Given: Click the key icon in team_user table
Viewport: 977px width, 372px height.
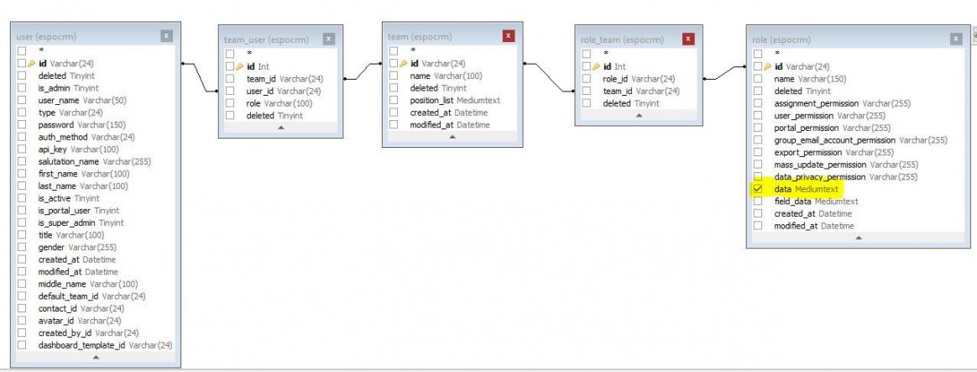Looking at the screenshot, I should (x=241, y=66).
